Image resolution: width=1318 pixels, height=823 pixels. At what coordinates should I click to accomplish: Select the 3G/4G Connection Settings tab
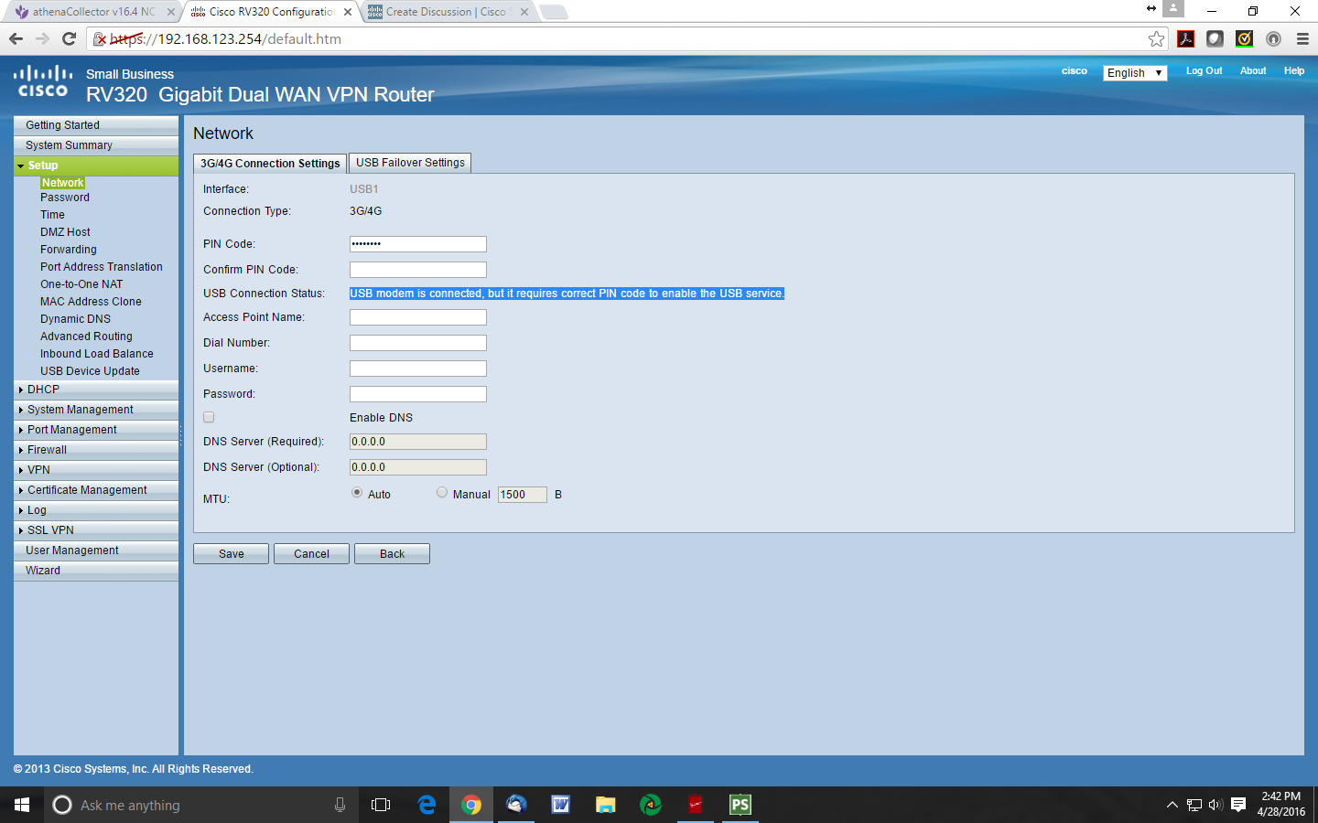point(270,163)
